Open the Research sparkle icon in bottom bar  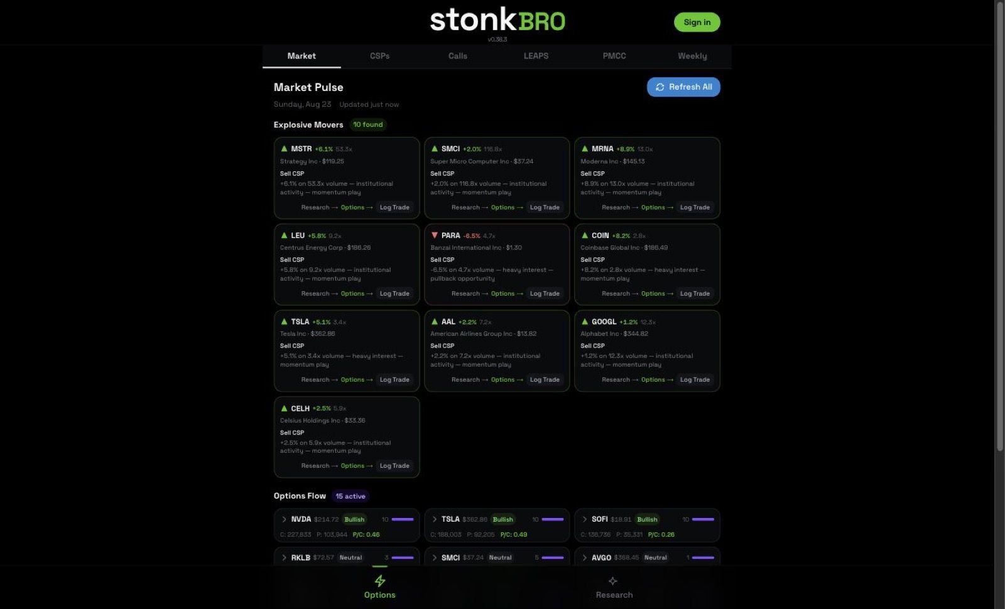pyautogui.click(x=613, y=581)
